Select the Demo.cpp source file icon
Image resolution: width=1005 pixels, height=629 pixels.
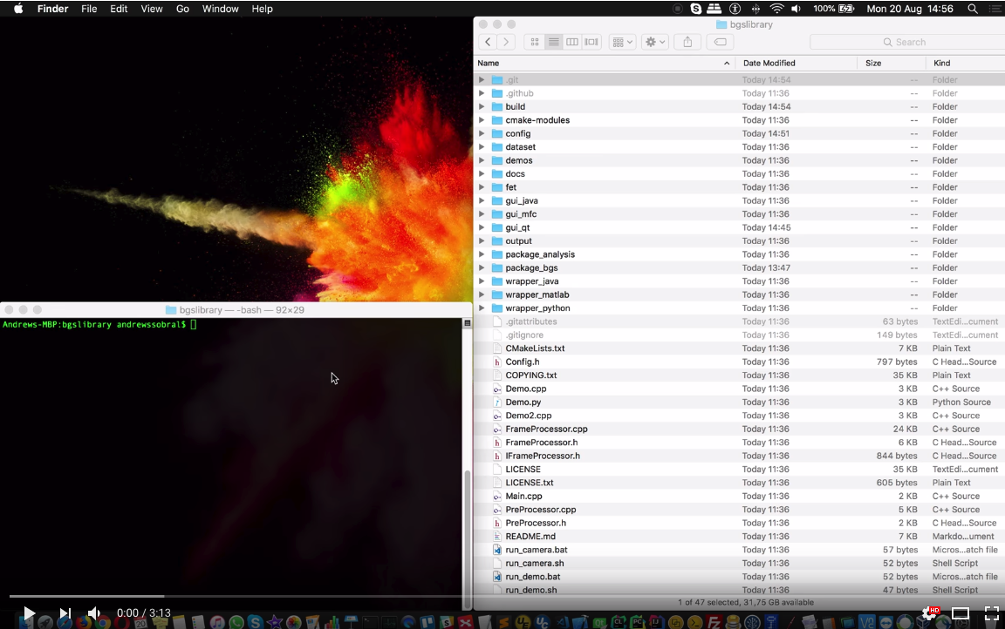tap(496, 389)
